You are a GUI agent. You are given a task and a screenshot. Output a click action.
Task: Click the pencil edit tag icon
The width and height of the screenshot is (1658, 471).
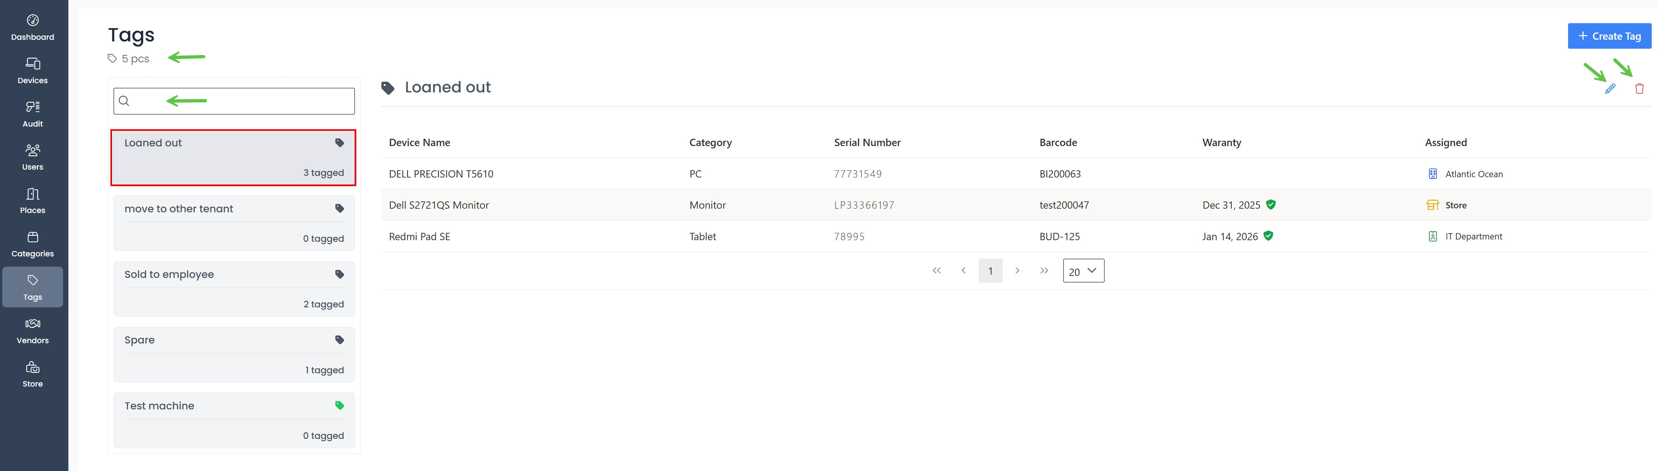click(x=1610, y=89)
